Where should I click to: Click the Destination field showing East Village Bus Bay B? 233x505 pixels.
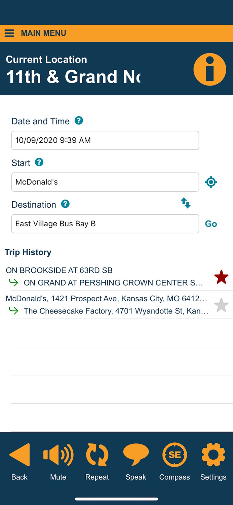coord(105,224)
